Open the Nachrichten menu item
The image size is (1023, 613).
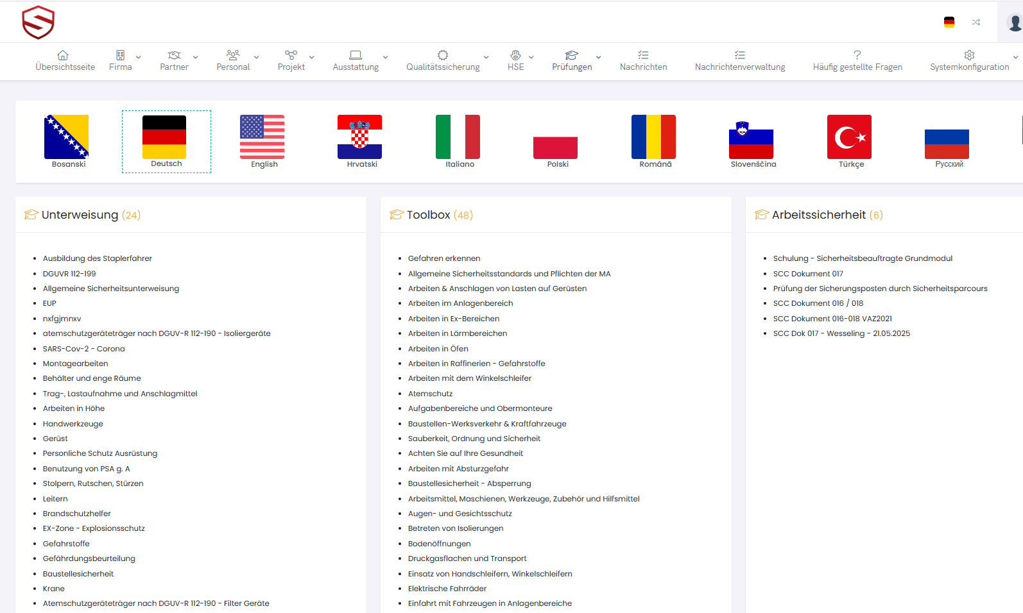[x=643, y=61]
